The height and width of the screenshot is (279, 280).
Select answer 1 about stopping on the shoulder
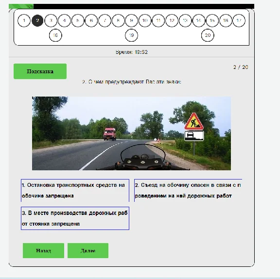(x=75, y=190)
